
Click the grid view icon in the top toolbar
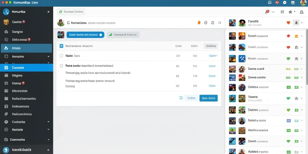[282, 12]
